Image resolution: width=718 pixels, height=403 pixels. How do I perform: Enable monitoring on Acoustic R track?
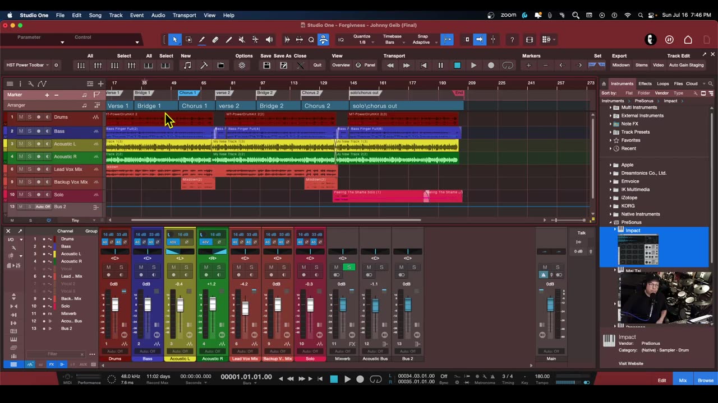[x=48, y=157]
